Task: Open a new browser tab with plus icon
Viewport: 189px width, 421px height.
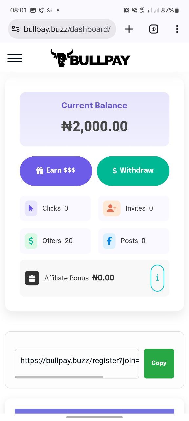Action: [x=129, y=29]
